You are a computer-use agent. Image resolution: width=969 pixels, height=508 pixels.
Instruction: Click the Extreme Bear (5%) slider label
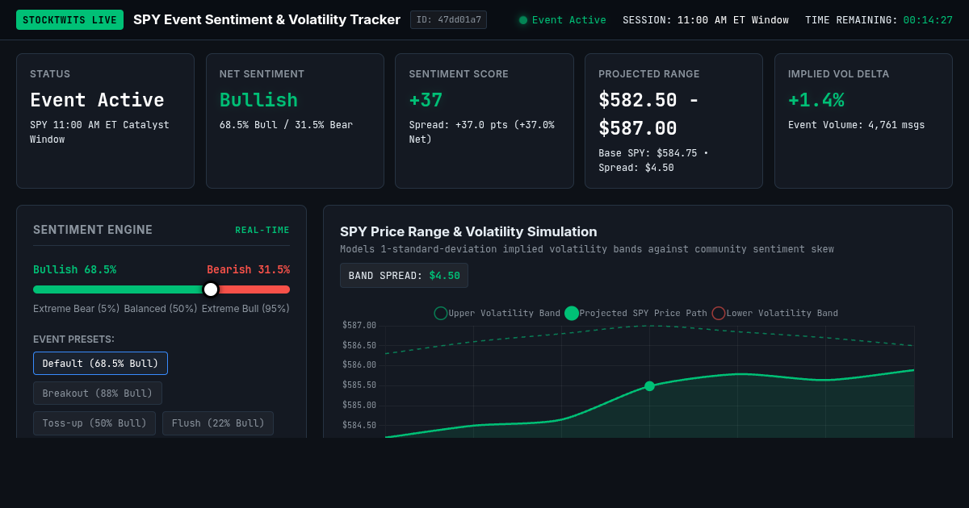[76, 309]
